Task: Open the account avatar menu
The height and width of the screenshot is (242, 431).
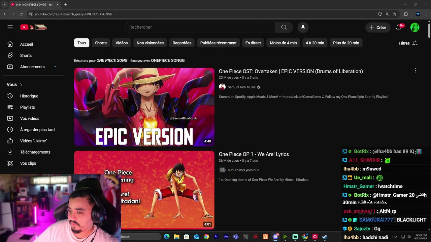Action: [415, 27]
